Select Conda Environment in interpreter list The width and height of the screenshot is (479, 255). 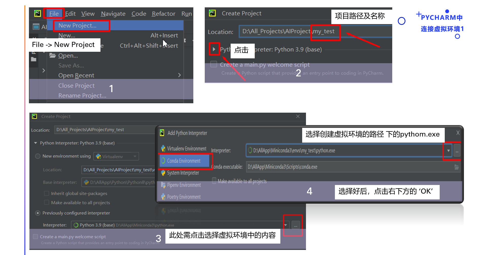184,161
